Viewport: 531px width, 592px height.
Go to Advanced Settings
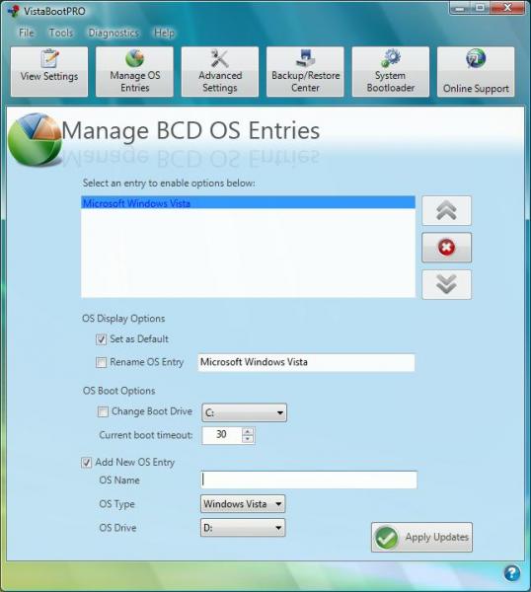click(220, 72)
